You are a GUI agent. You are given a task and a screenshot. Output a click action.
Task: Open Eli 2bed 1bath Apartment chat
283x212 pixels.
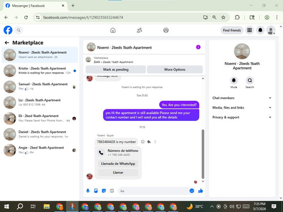pyautogui.click(x=40, y=118)
